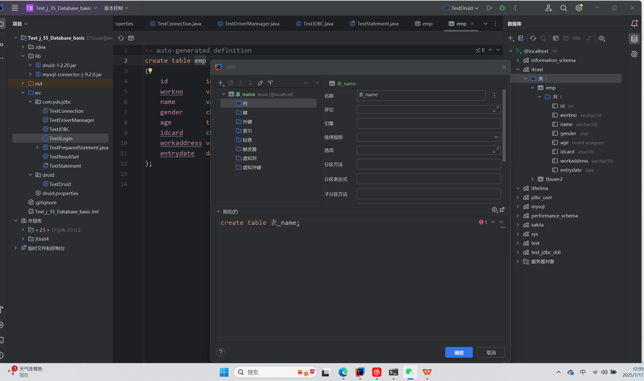This screenshot has width=644, height=381.
Task: Click the Jump to Query Console icon
Action: [556, 38]
